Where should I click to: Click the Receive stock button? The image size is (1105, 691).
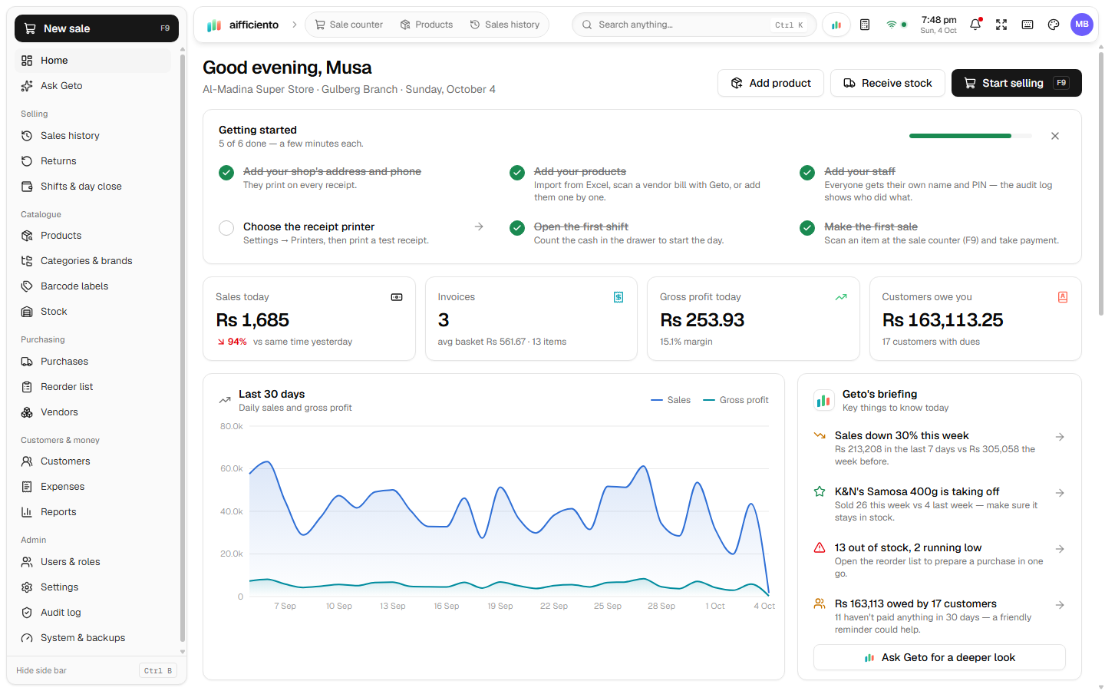(888, 83)
